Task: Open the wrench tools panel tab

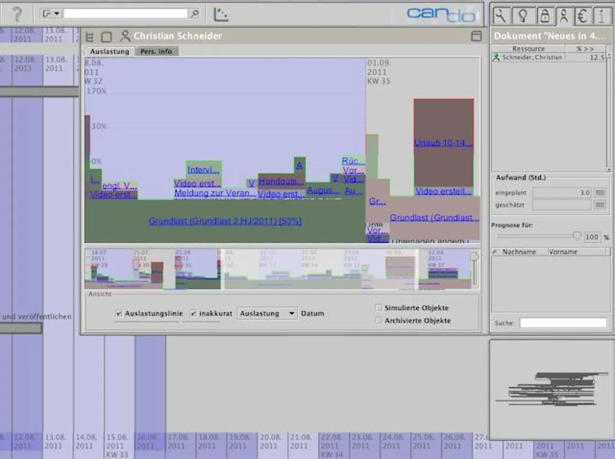Action: pos(501,16)
